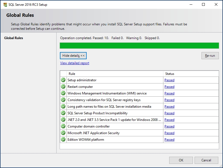Open Passed status for Setup administrator
This screenshot has height=168, width=223.
pyautogui.click(x=169, y=80)
